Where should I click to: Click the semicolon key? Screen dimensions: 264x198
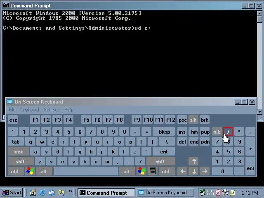pyautogui.click(x=135, y=151)
